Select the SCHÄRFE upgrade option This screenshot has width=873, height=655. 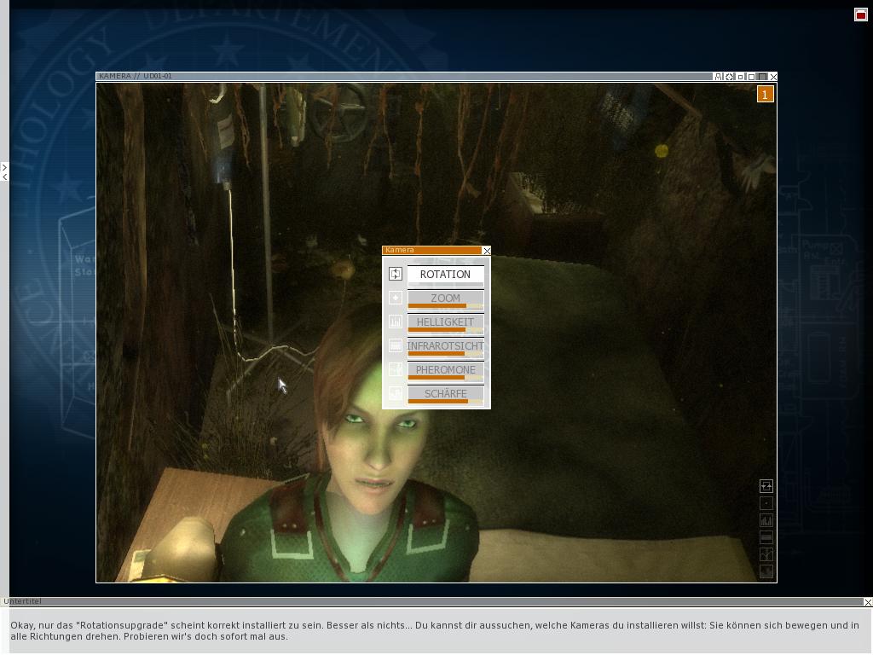(445, 393)
